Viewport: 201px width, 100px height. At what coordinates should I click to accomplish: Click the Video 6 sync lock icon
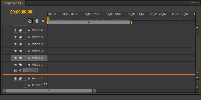[x=20, y=30]
